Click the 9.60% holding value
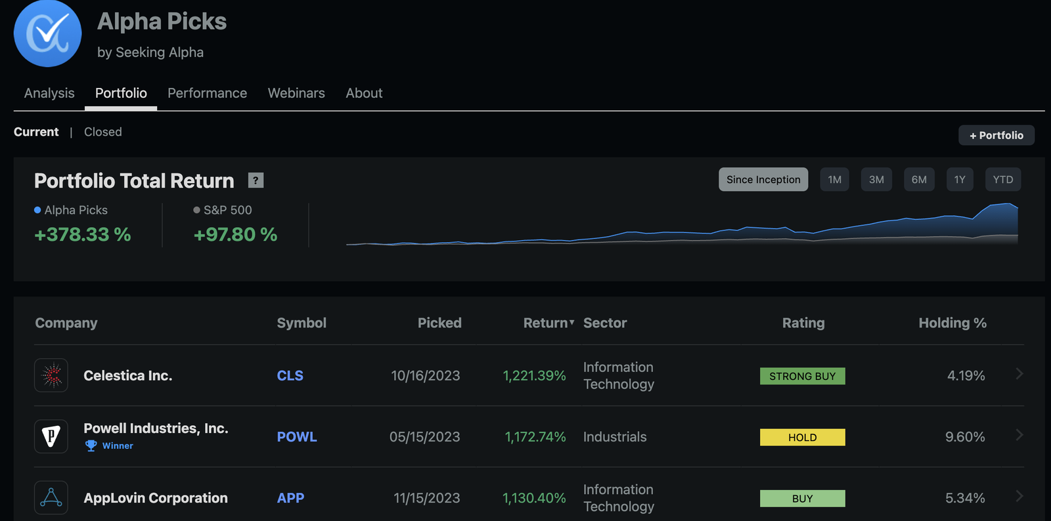Image resolution: width=1051 pixels, height=521 pixels. click(x=965, y=436)
